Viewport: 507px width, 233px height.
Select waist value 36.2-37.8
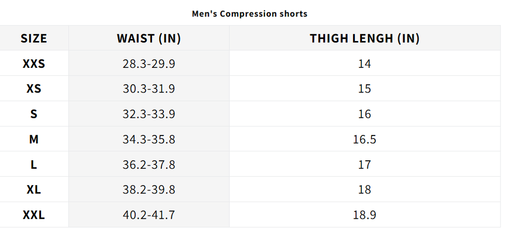pyautogui.click(x=149, y=165)
